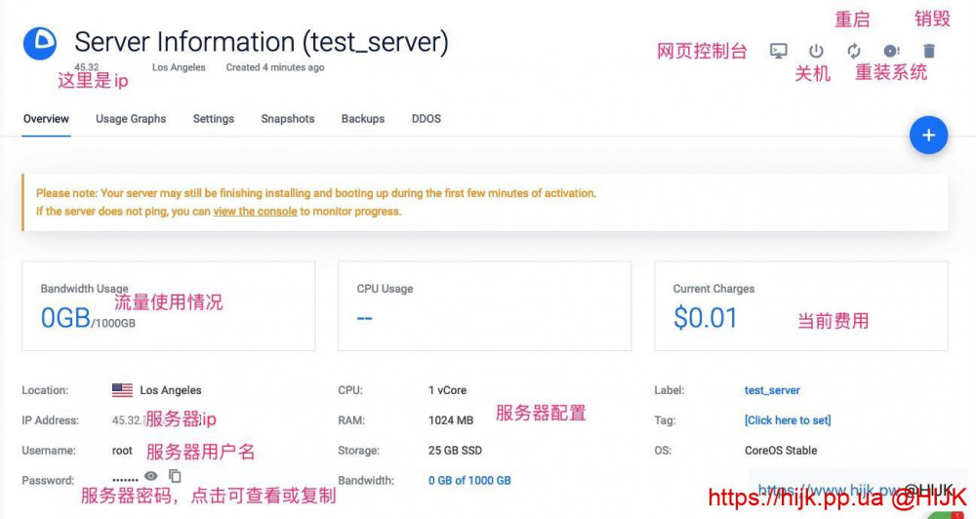Click "[Click here to set]" tag link
976x519 pixels.
click(x=787, y=420)
